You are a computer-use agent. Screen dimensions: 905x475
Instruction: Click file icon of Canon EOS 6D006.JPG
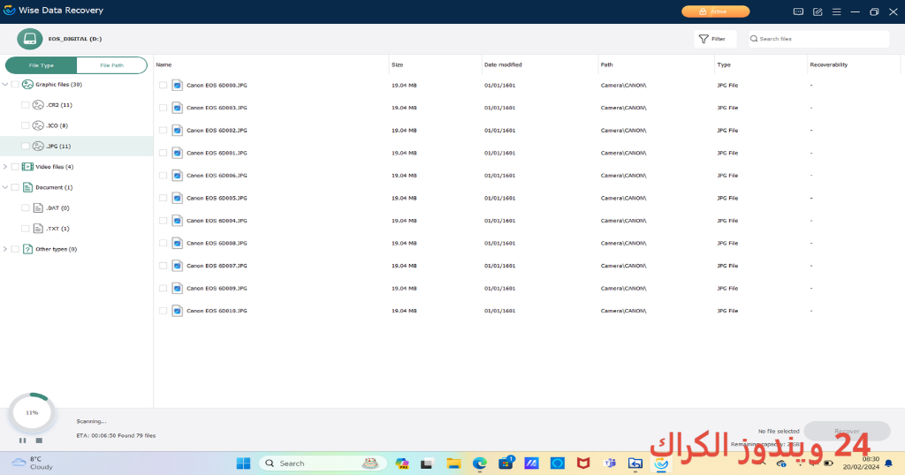tap(177, 175)
